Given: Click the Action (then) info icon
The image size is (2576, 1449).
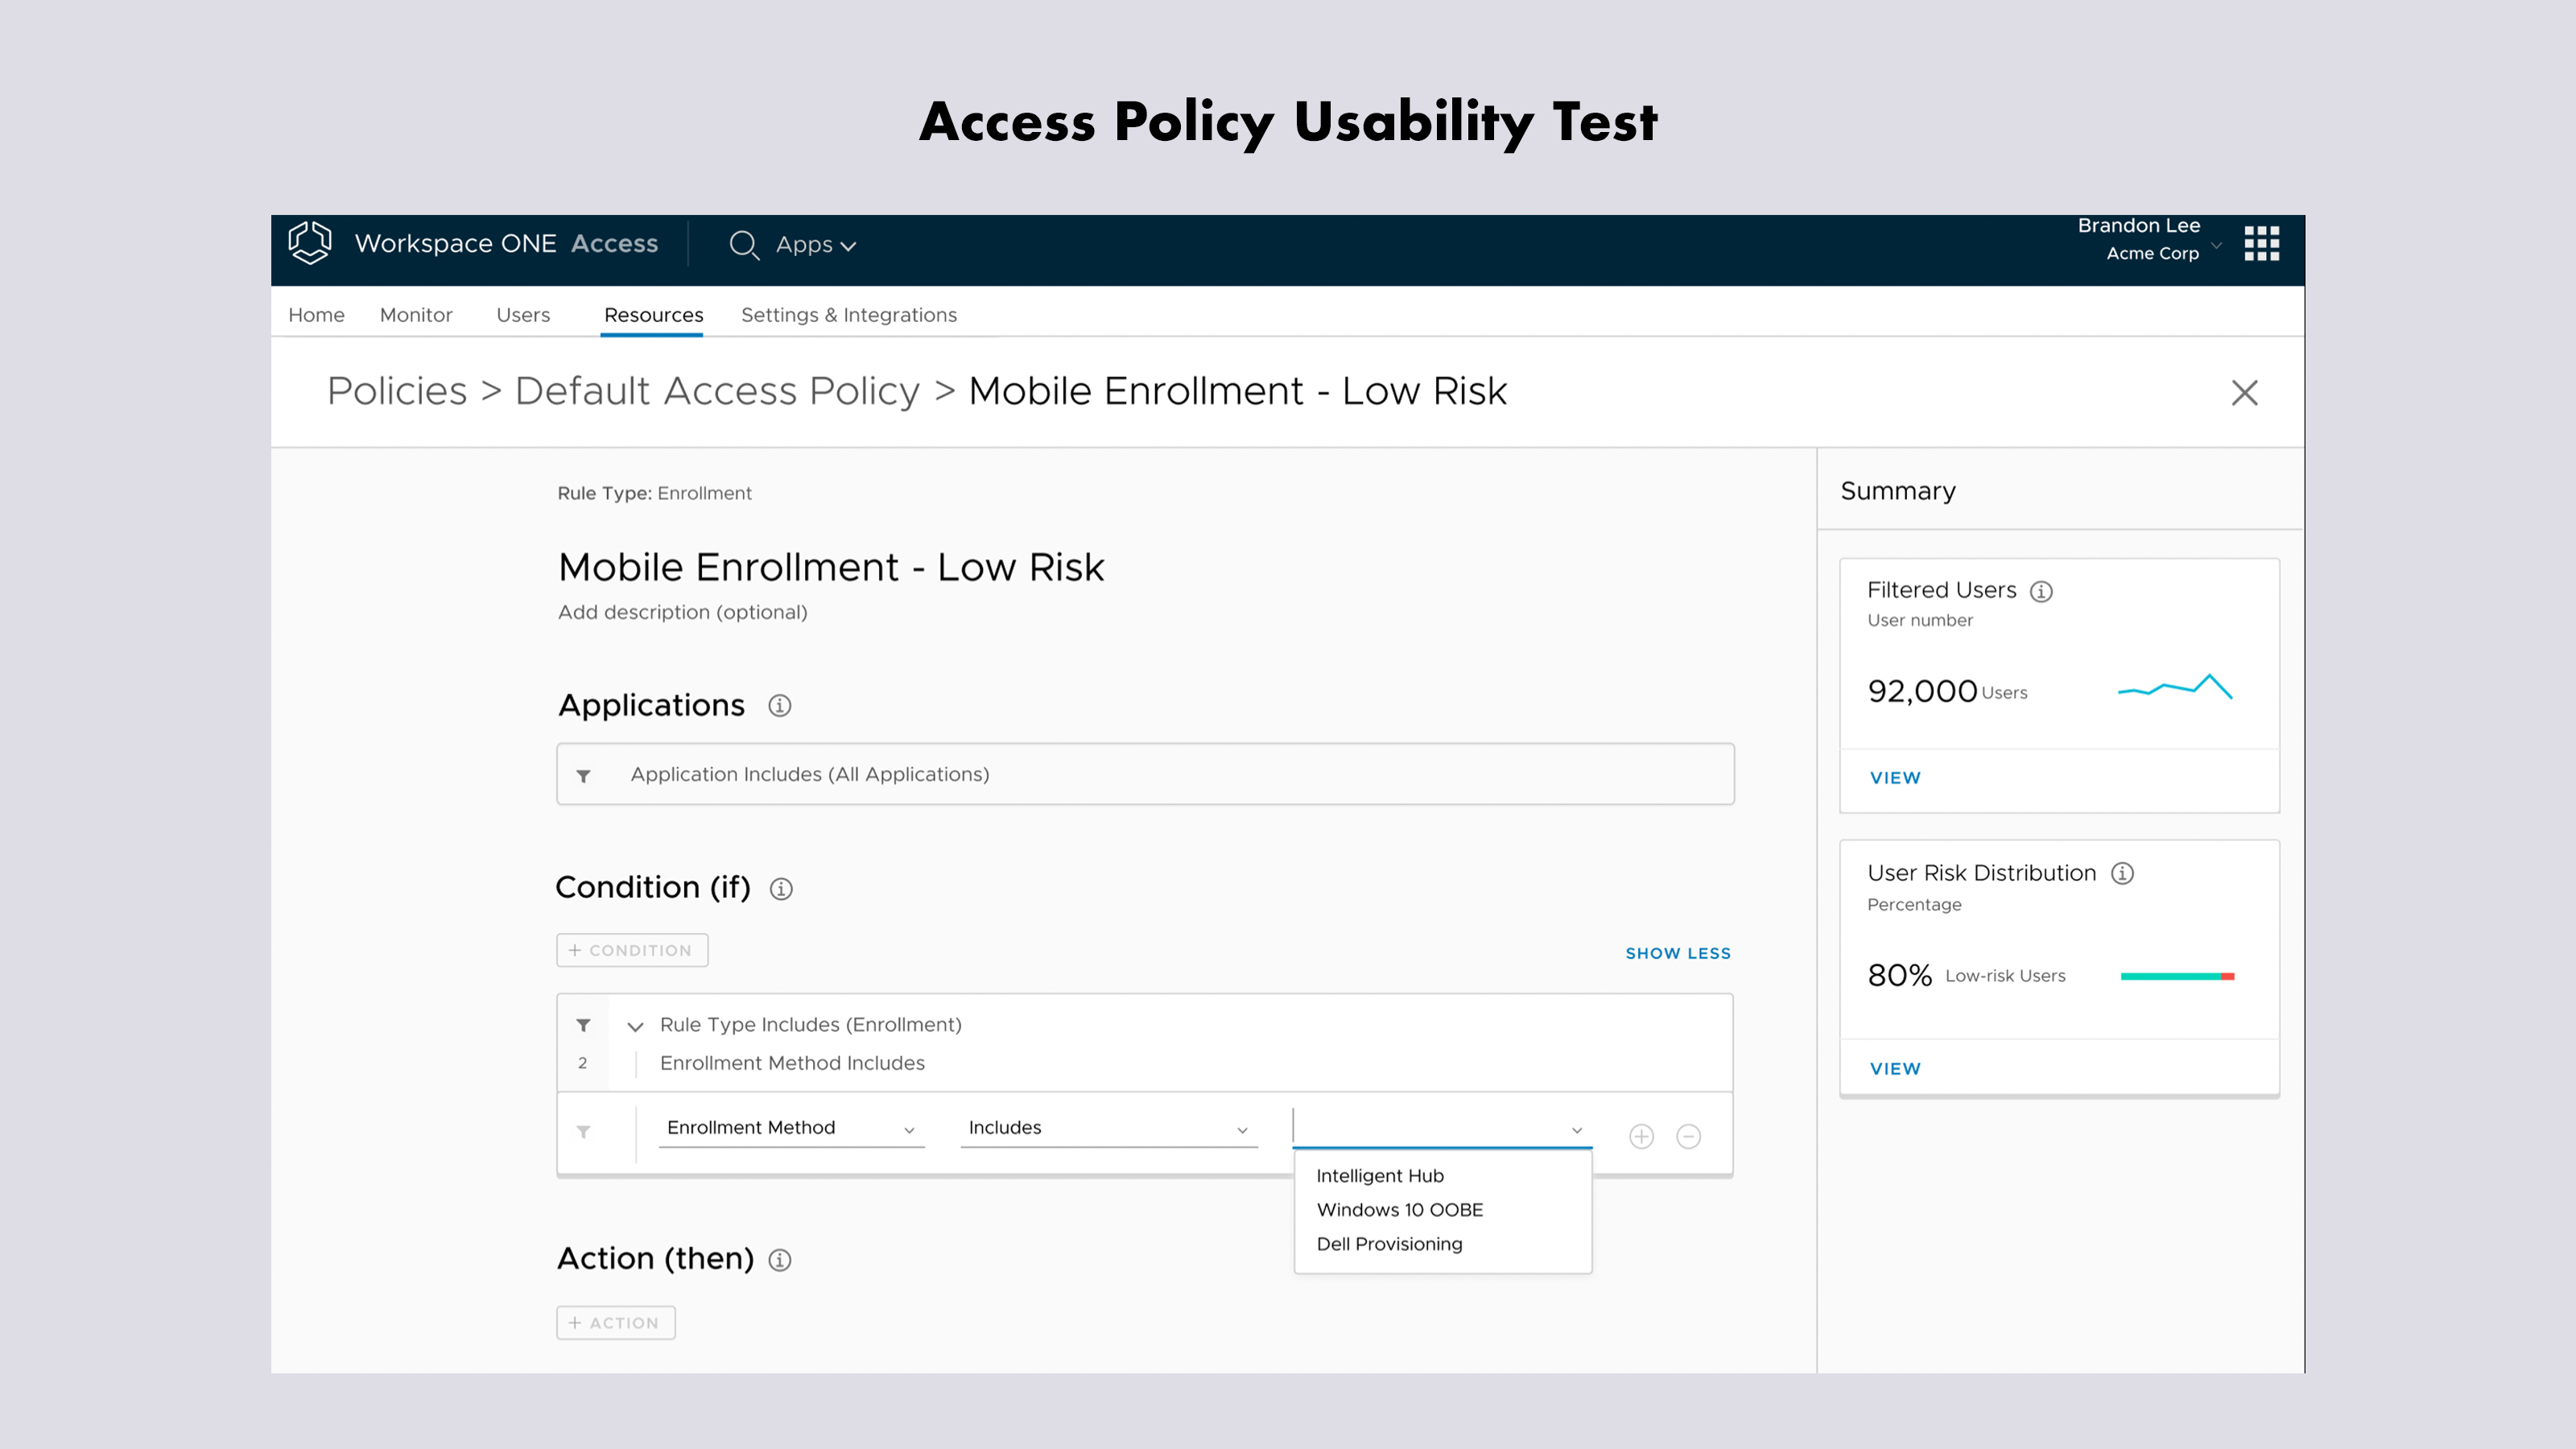Looking at the screenshot, I should click(x=779, y=1260).
